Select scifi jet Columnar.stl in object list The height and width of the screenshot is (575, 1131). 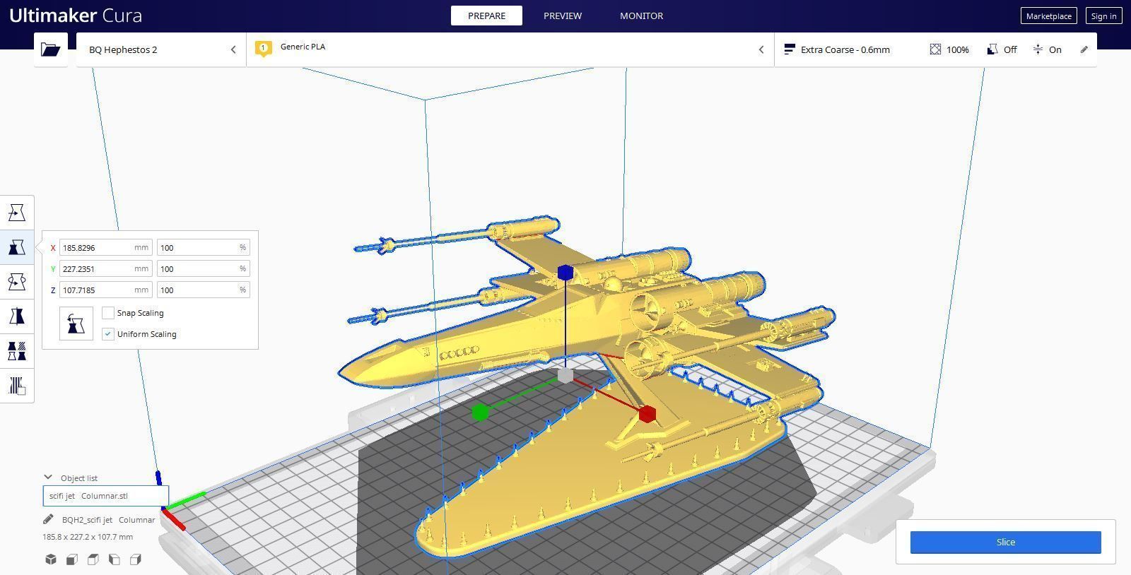(x=105, y=496)
